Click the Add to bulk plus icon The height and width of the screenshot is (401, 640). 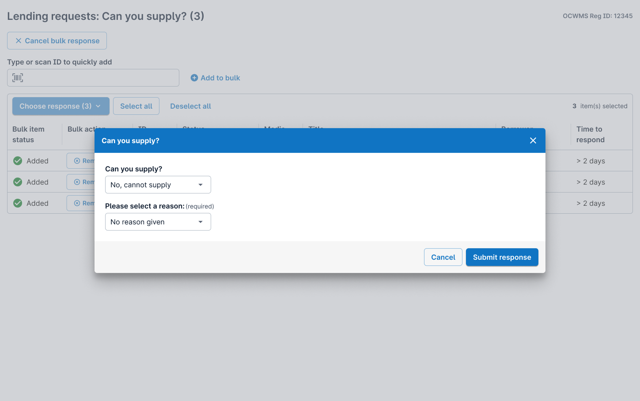point(194,78)
